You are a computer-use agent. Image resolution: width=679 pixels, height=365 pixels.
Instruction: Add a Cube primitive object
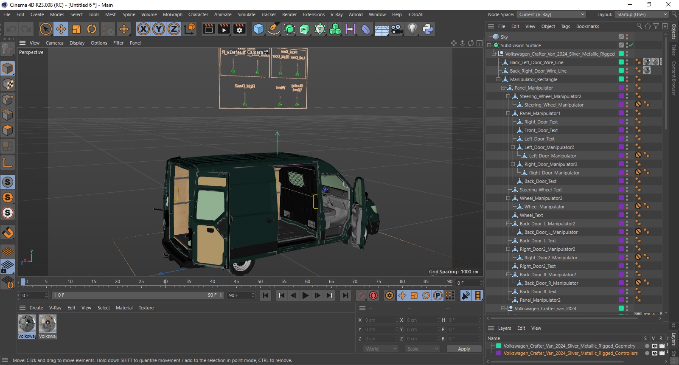pos(258,29)
